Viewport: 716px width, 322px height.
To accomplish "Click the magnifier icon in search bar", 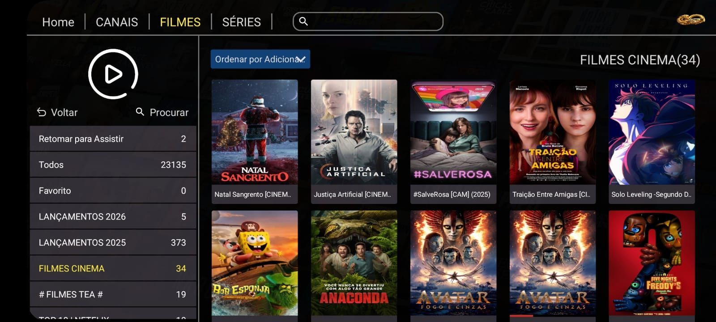I will [x=303, y=21].
